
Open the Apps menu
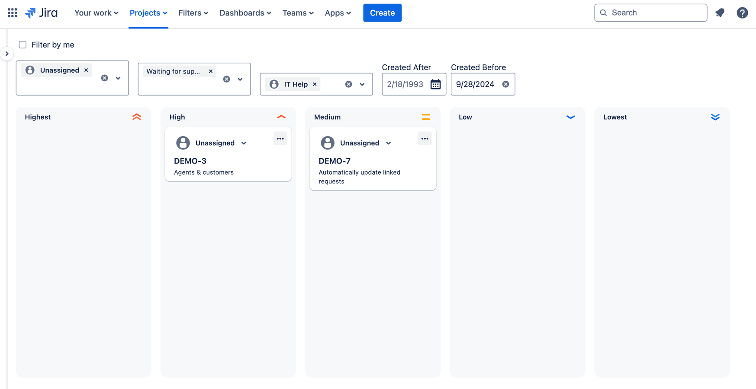(x=338, y=13)
